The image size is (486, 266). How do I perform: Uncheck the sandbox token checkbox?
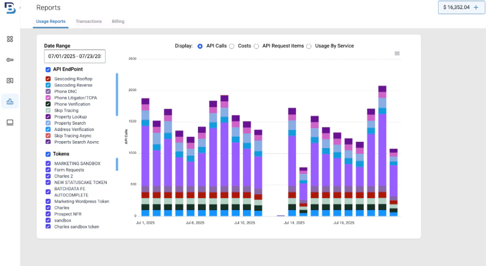[48, 220]
